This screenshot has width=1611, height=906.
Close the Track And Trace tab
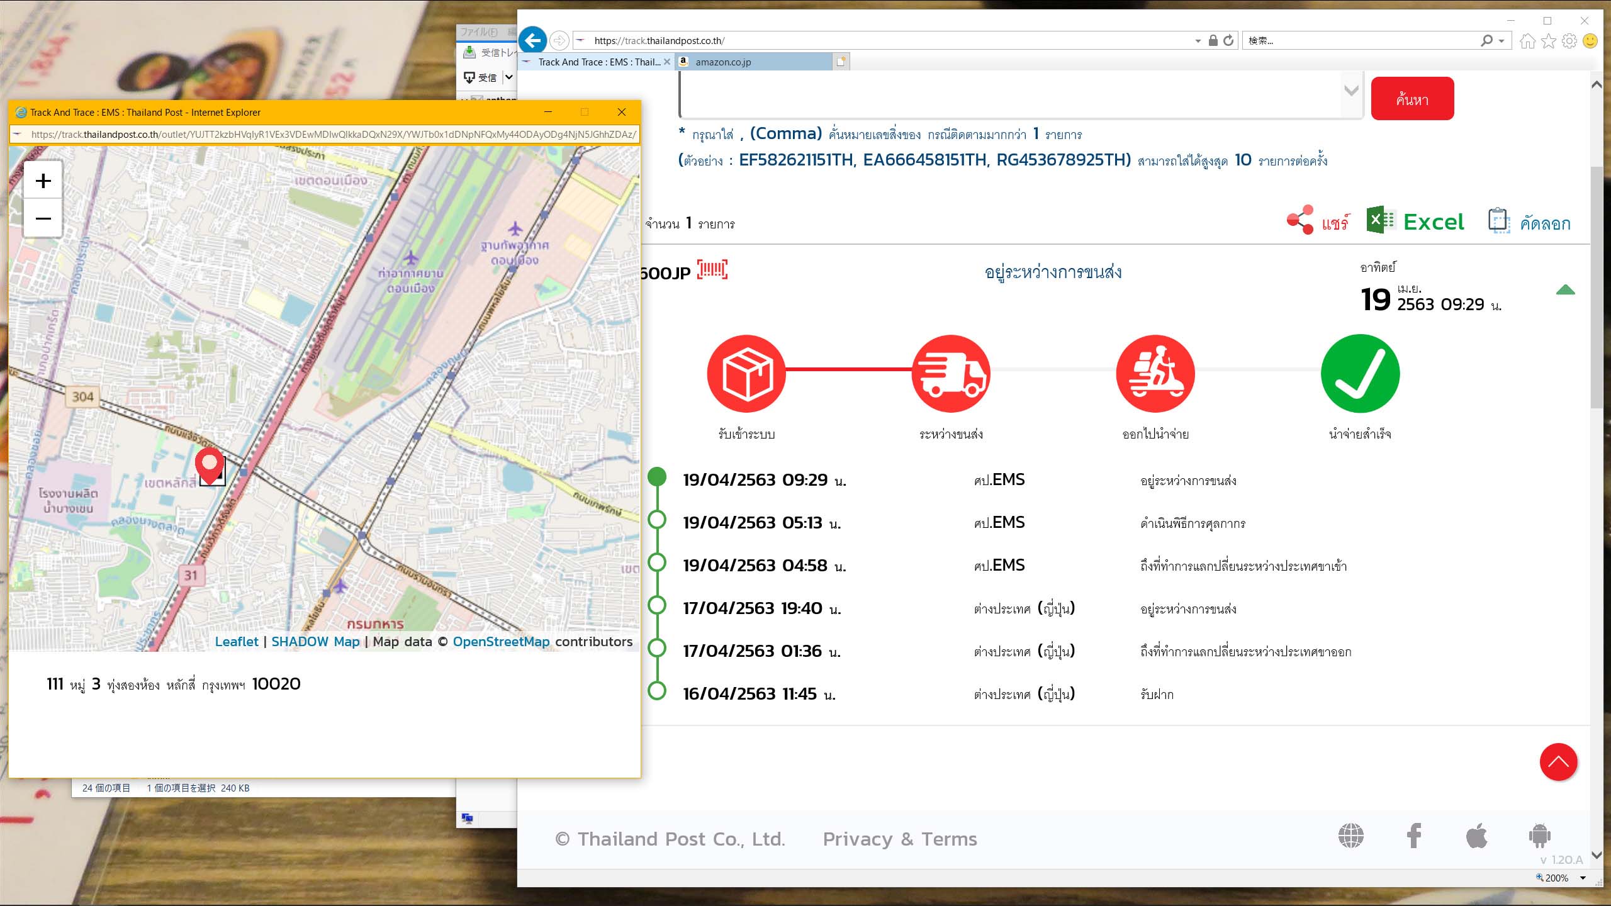coord(667,62)
